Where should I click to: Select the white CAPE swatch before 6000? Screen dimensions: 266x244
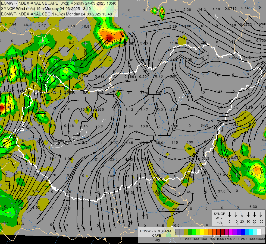point(259,232)
